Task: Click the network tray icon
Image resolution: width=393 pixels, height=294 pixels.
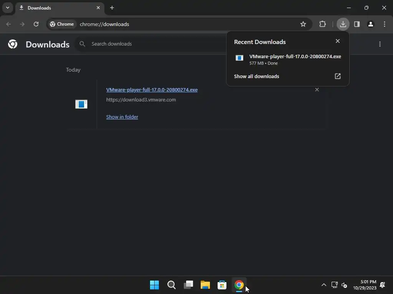Action: 334,285
